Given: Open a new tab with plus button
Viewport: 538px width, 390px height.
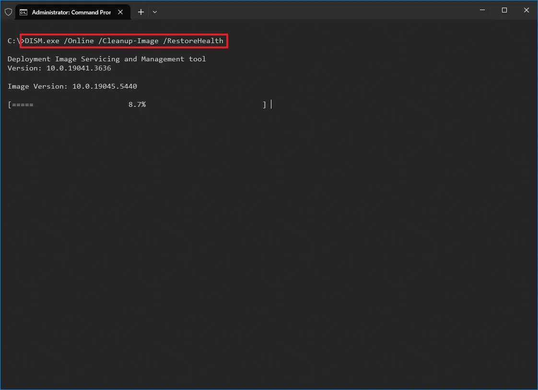Looking at the screenshot, I should [x=140, y=12].
